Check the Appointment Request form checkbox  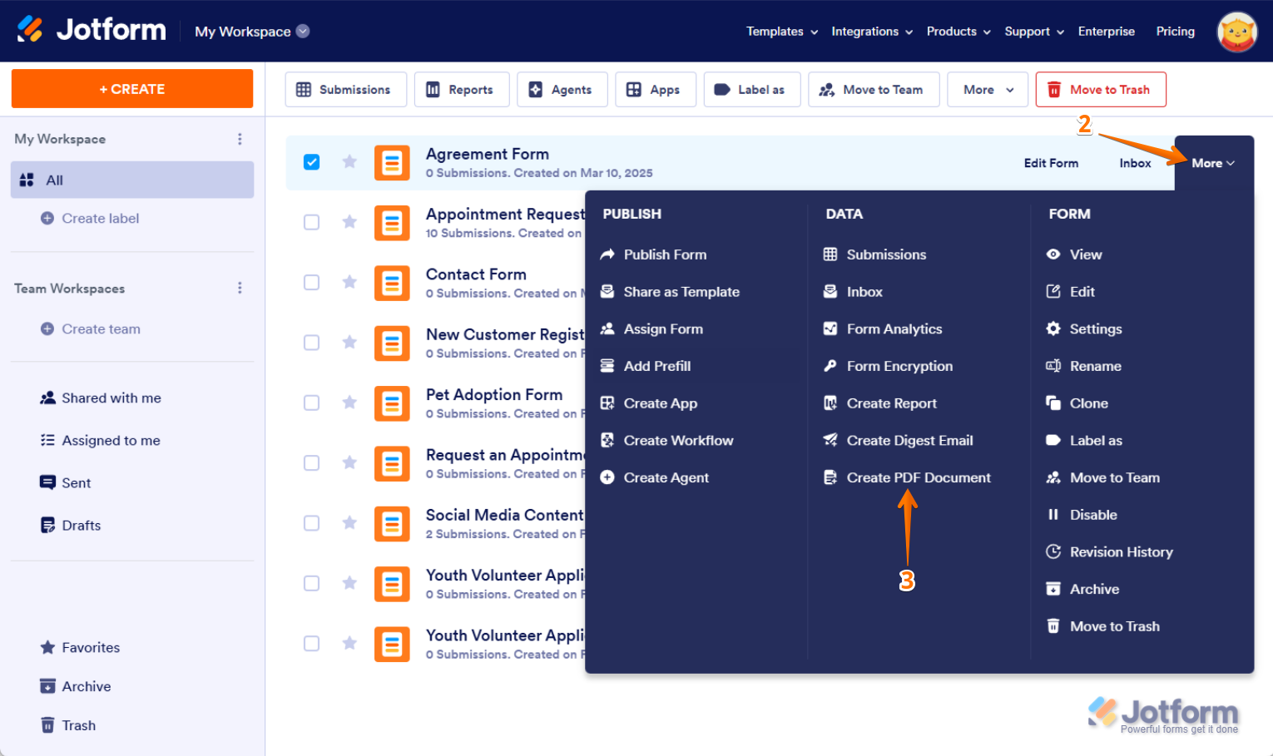tap(311, 222)
